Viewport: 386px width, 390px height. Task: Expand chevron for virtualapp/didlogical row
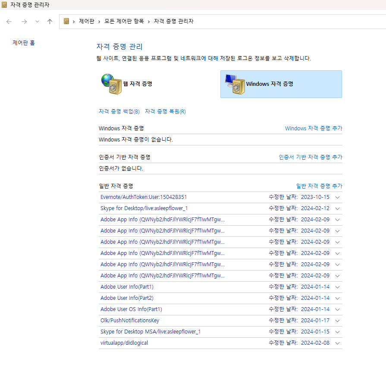tap(338, 343)
